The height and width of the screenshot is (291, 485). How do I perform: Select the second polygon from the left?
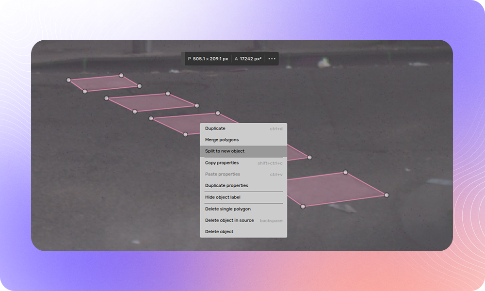click(150, 103)
